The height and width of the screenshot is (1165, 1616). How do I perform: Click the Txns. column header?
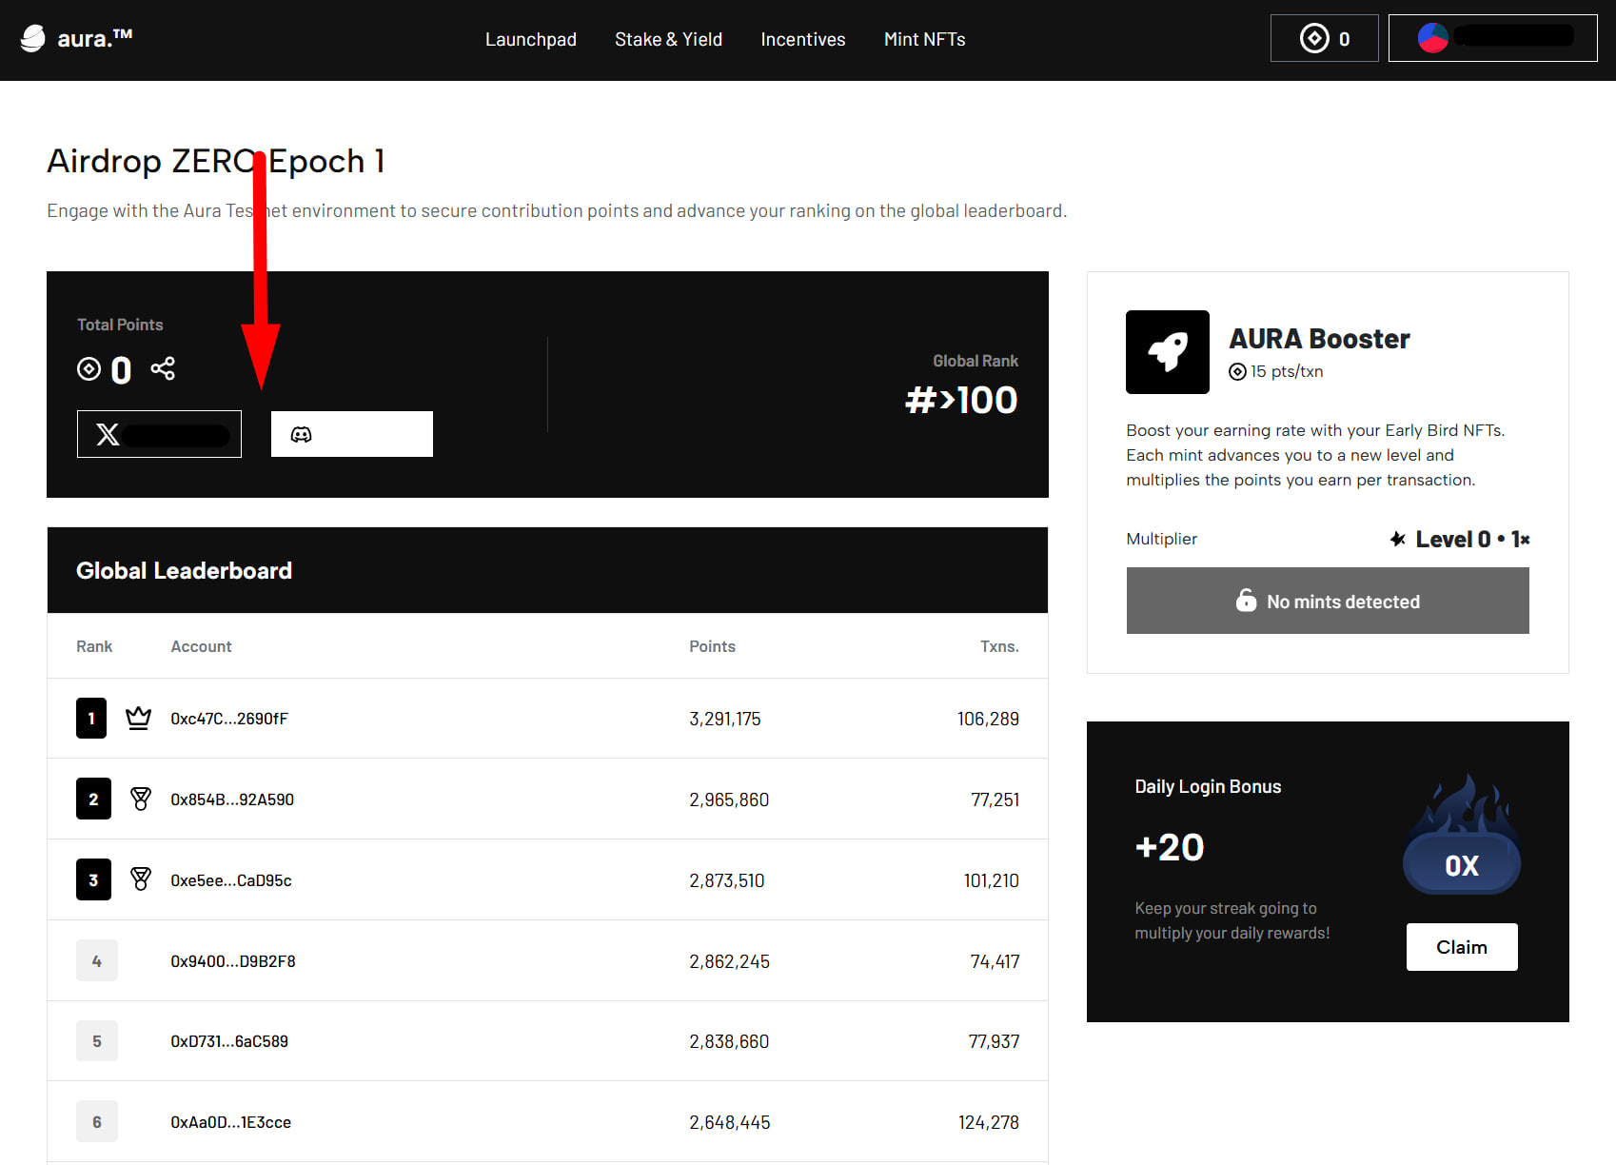tap(999, 646)
